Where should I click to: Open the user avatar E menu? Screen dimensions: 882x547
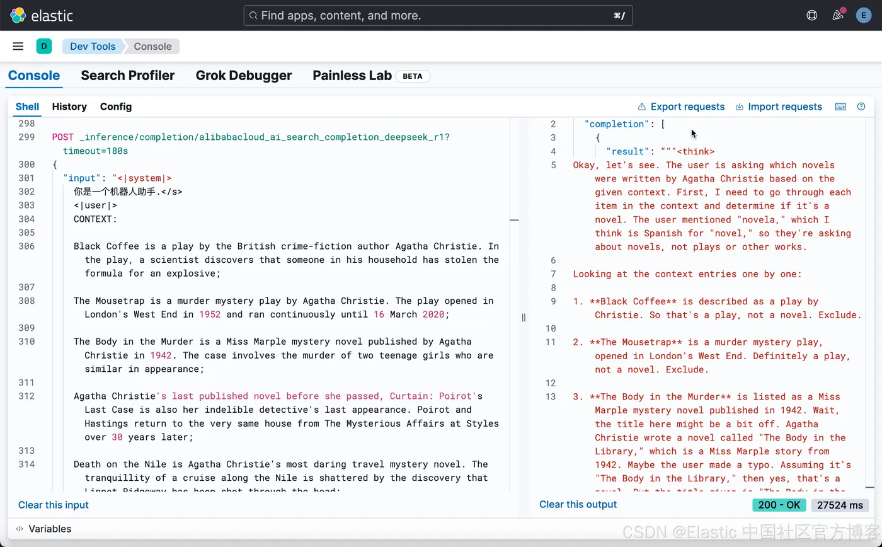pos(864,15)
